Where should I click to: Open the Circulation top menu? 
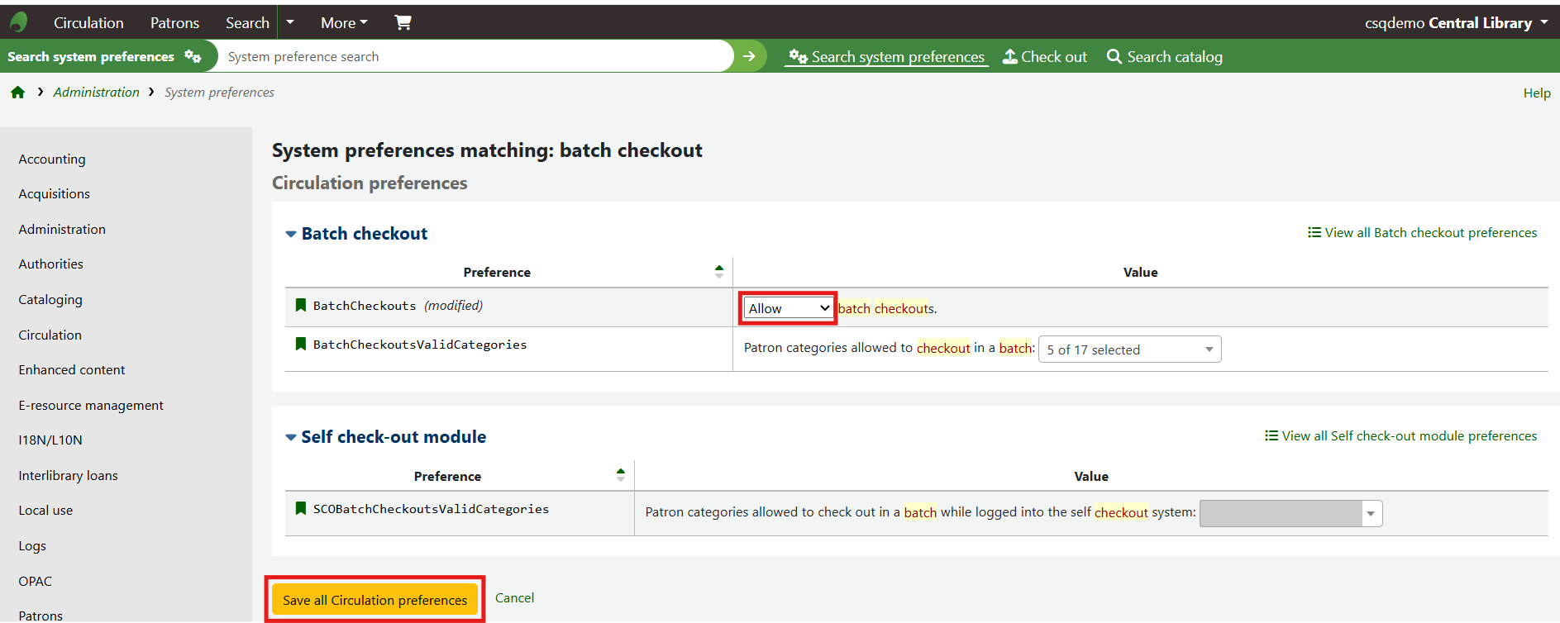pos(88,22)
